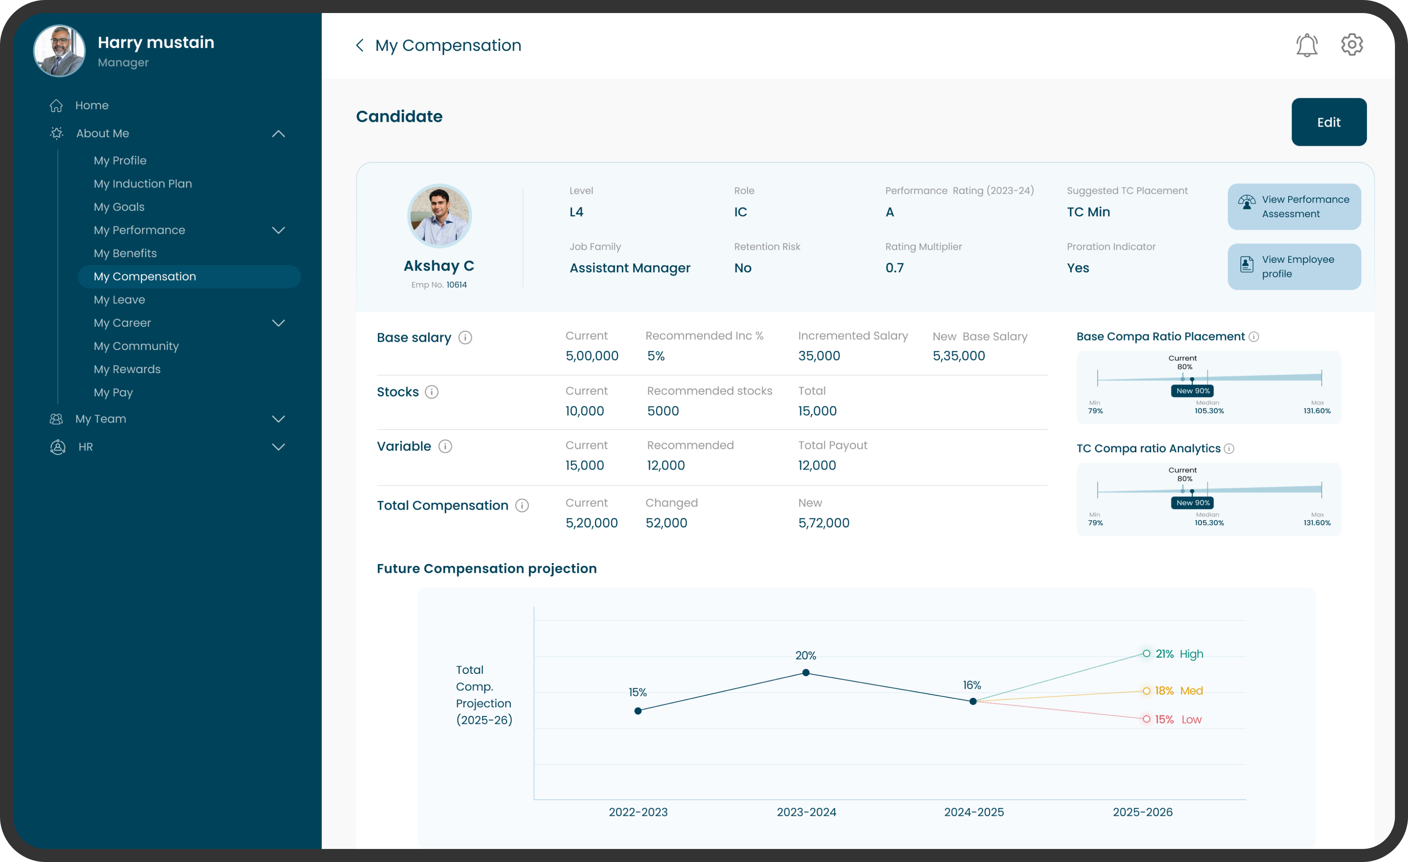This screenshot has height=862, width=1408.
Task: Click the employee profile document icon
Action: point(1246,264)
